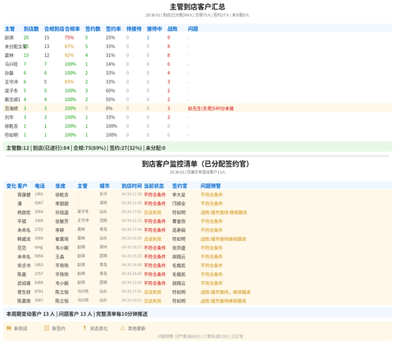Image resolution: width=395 pixels, height=354 pixels.
Task: Click the 城市 column header
Action: coord(104,186)
